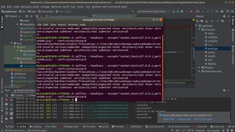Expand the Maven Plugins node
This screenshot has height=132, width=235.
[199, 67]
